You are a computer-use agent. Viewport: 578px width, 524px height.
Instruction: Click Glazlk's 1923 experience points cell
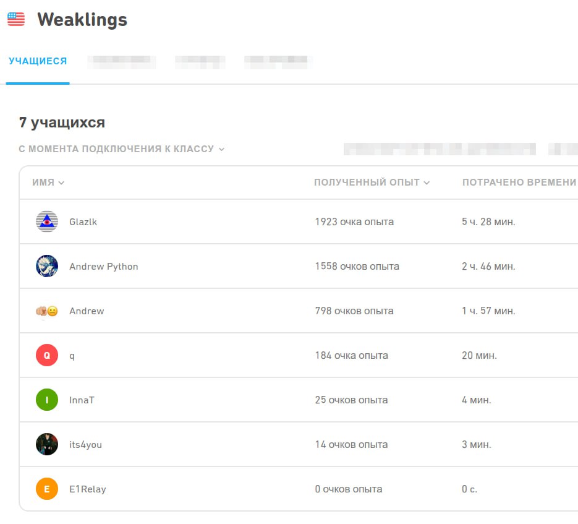pyautogui.click(x=354, y=221)
